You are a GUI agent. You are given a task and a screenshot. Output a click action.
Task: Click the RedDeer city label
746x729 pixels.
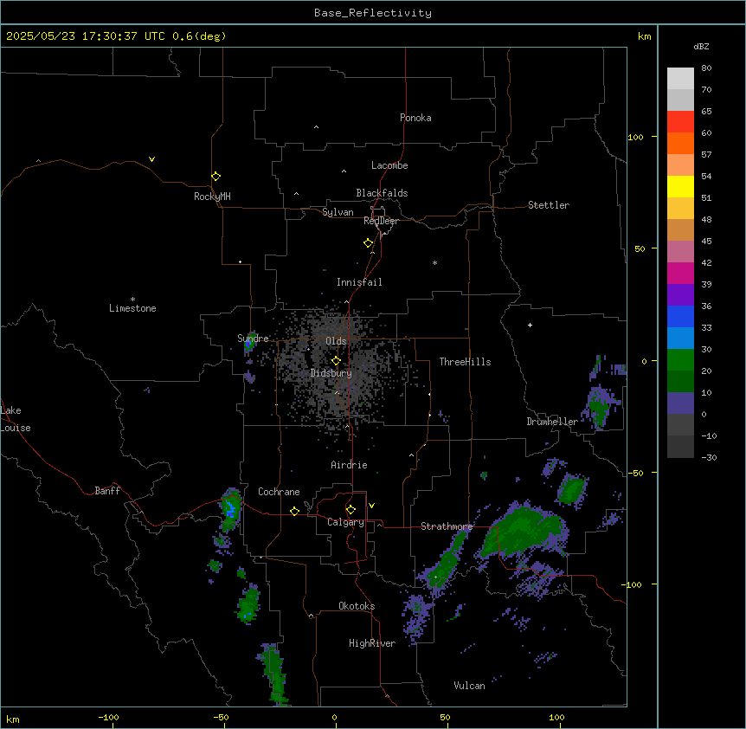click(x=381, y=221)
